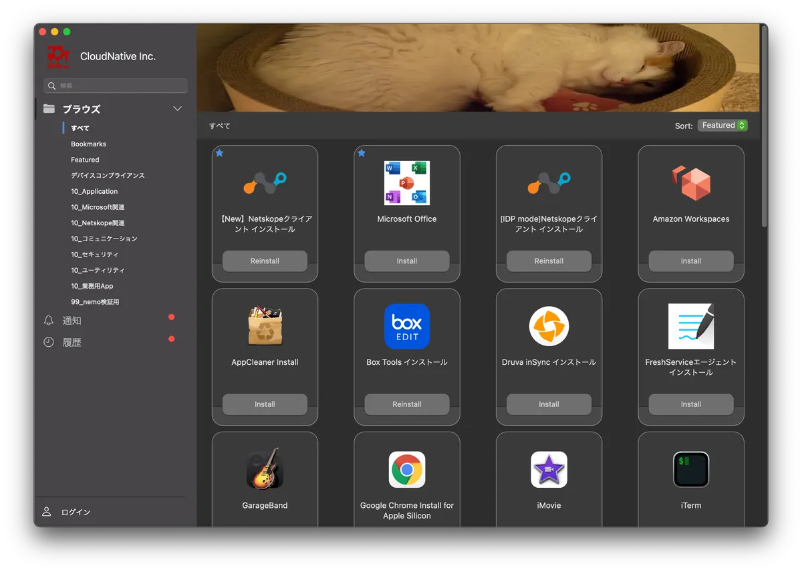Image resolution: width=802 pixels, height=572 pixels.
Task: Install AppCleaner
Action: [x=265, y=404]
